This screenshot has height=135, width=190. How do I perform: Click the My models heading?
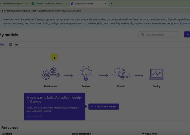(9, 35)
